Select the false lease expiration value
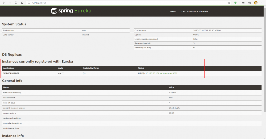266x139 pixels. point(196,39)
